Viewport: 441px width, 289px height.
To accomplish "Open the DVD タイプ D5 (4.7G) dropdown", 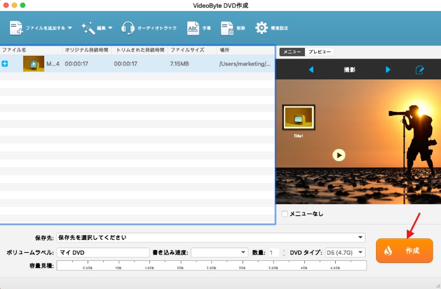I will 345,253.
